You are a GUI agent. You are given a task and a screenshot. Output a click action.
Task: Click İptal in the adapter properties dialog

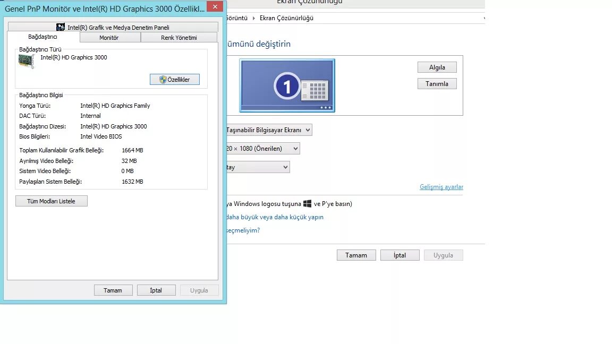[156, 290]
